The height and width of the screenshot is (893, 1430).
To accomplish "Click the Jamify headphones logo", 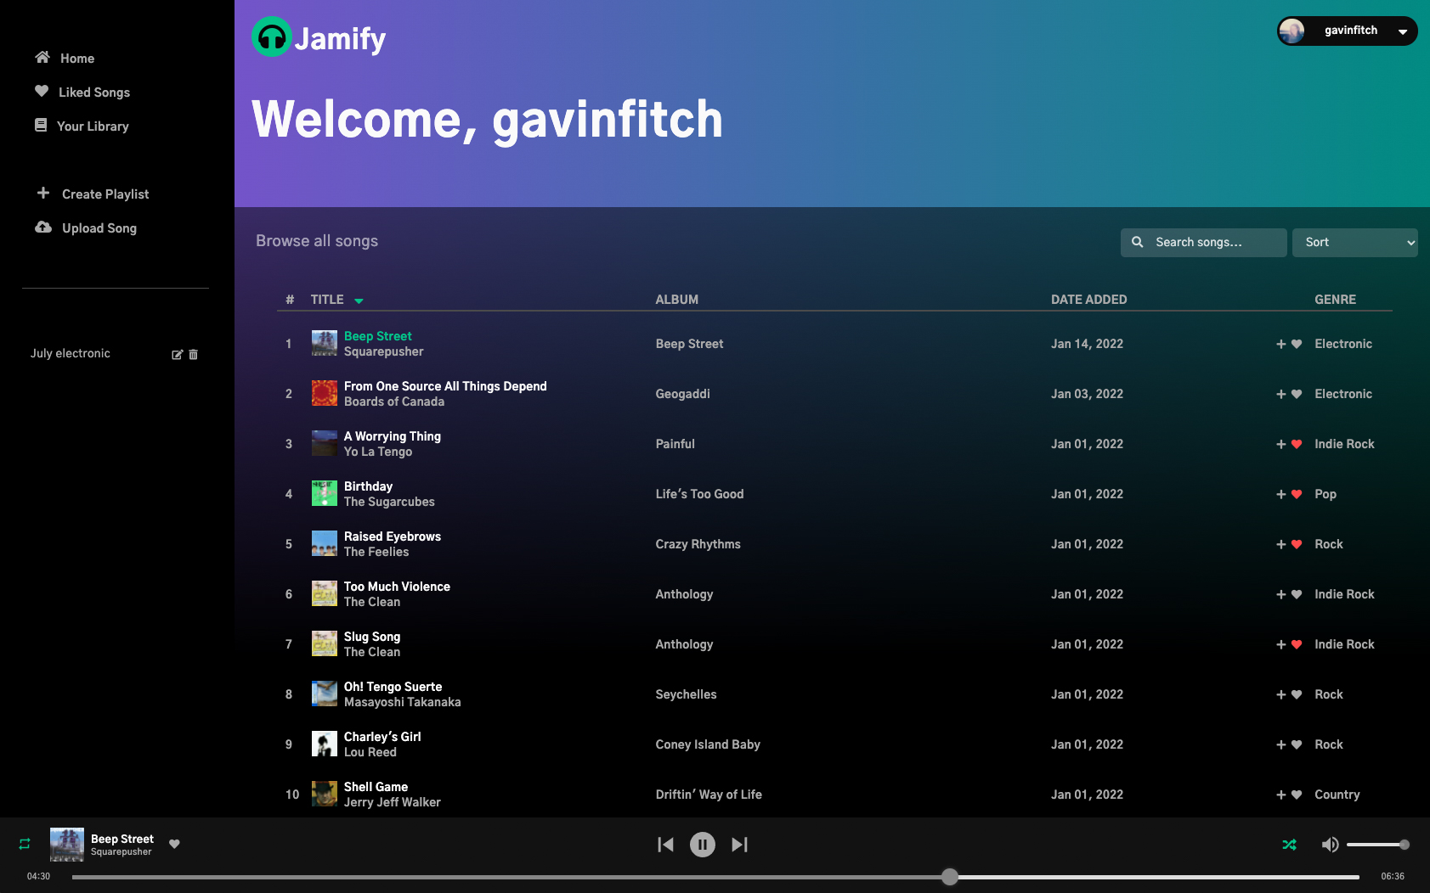I will [272, 37].
